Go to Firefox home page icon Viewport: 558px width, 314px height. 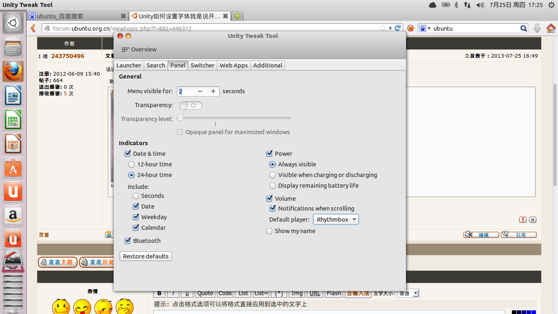pyautogui.click(x=551, y=28)
